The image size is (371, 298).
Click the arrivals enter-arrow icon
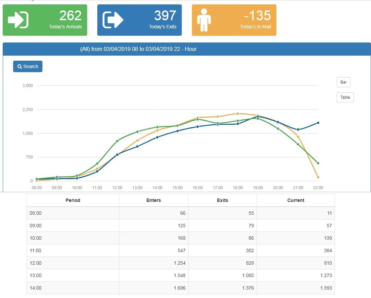point(18,20)
